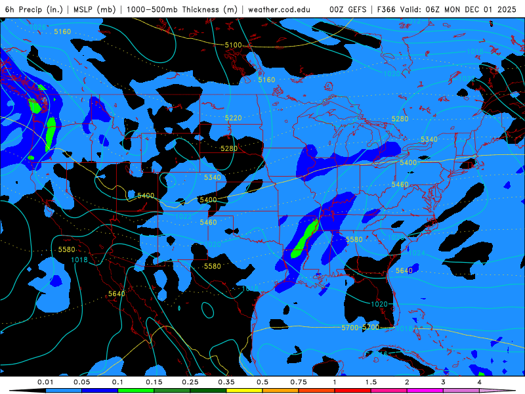The height and width of the screenshot is (394, 525).
Task: Click the '0.15' legend value
Action: 154,382
